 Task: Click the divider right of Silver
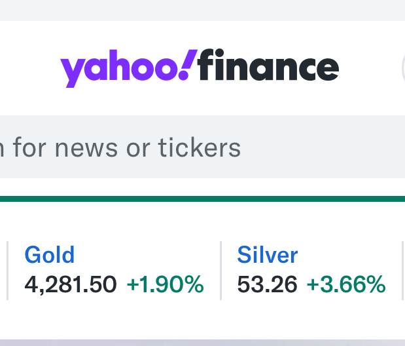point(402,270)
